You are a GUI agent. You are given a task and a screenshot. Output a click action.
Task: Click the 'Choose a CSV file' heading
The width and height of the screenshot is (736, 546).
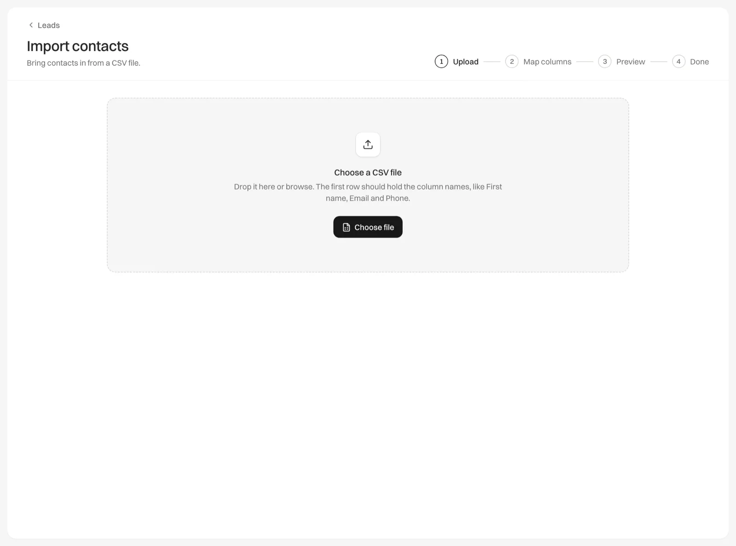click(x=368, y=172)
